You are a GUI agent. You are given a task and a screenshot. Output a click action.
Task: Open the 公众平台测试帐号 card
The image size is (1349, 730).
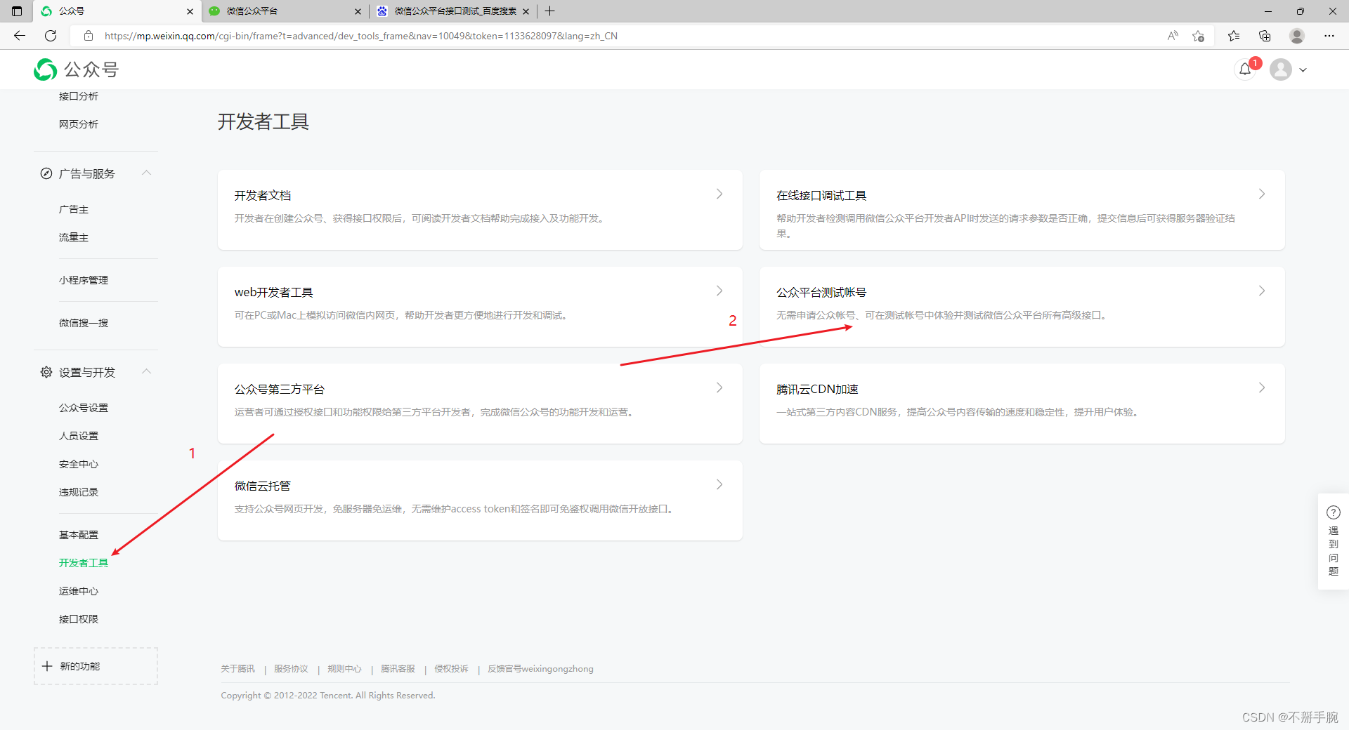1022,307
